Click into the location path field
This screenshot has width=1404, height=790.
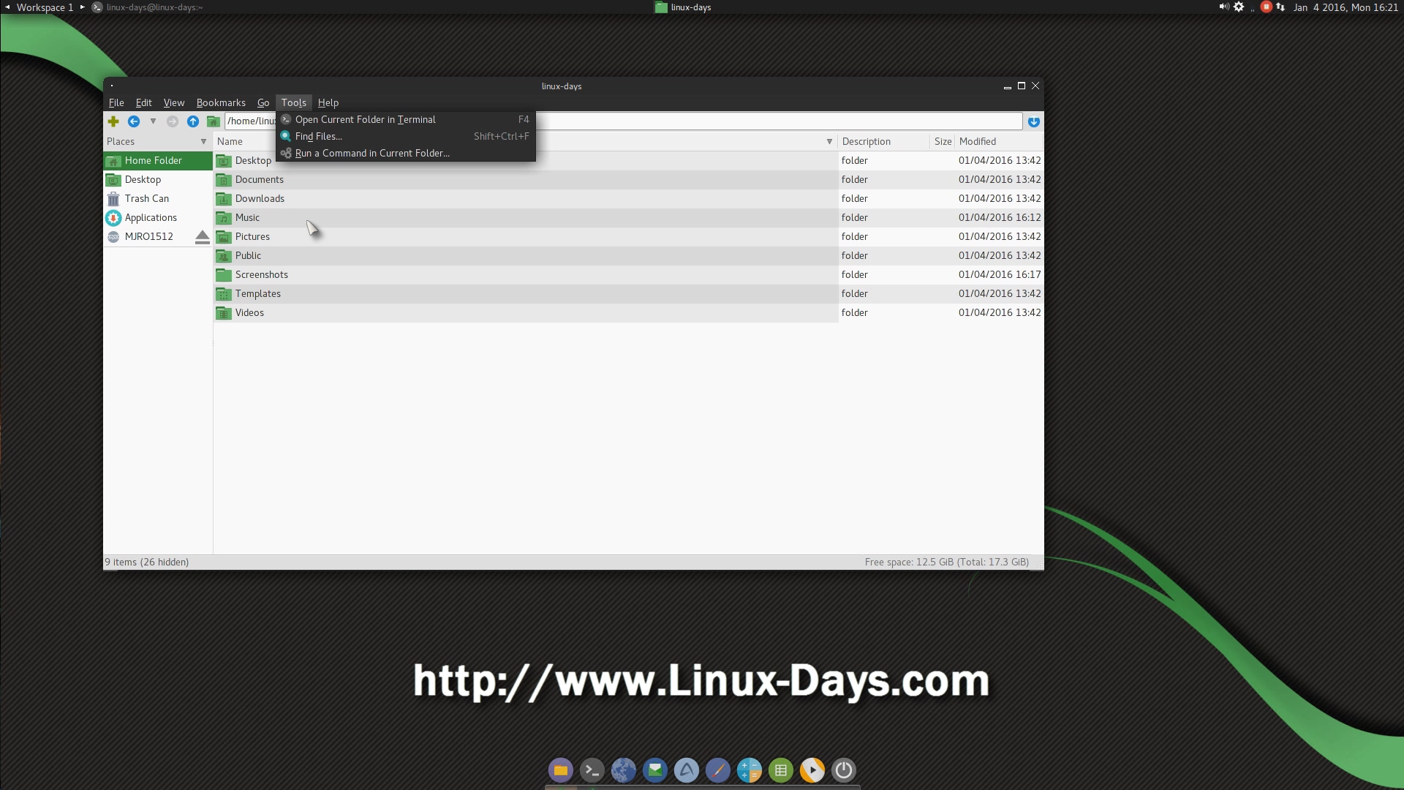(x=624, y=121)
